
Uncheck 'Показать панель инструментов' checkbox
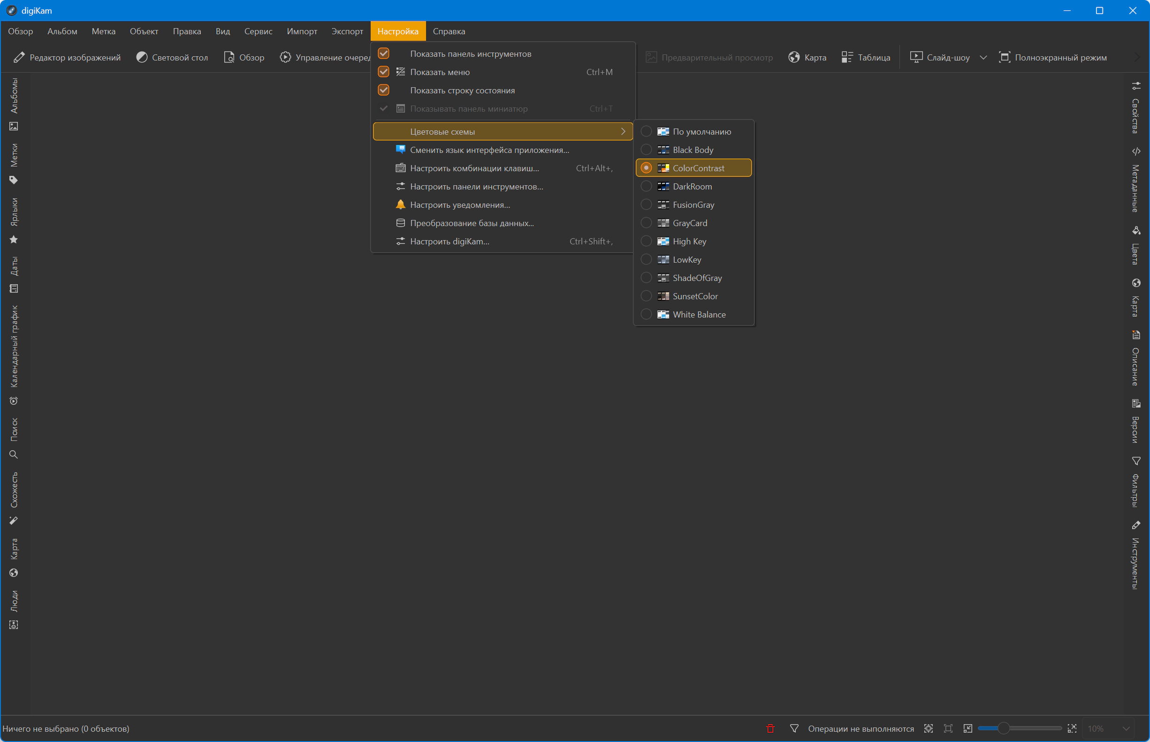click(x=384, y=53)
